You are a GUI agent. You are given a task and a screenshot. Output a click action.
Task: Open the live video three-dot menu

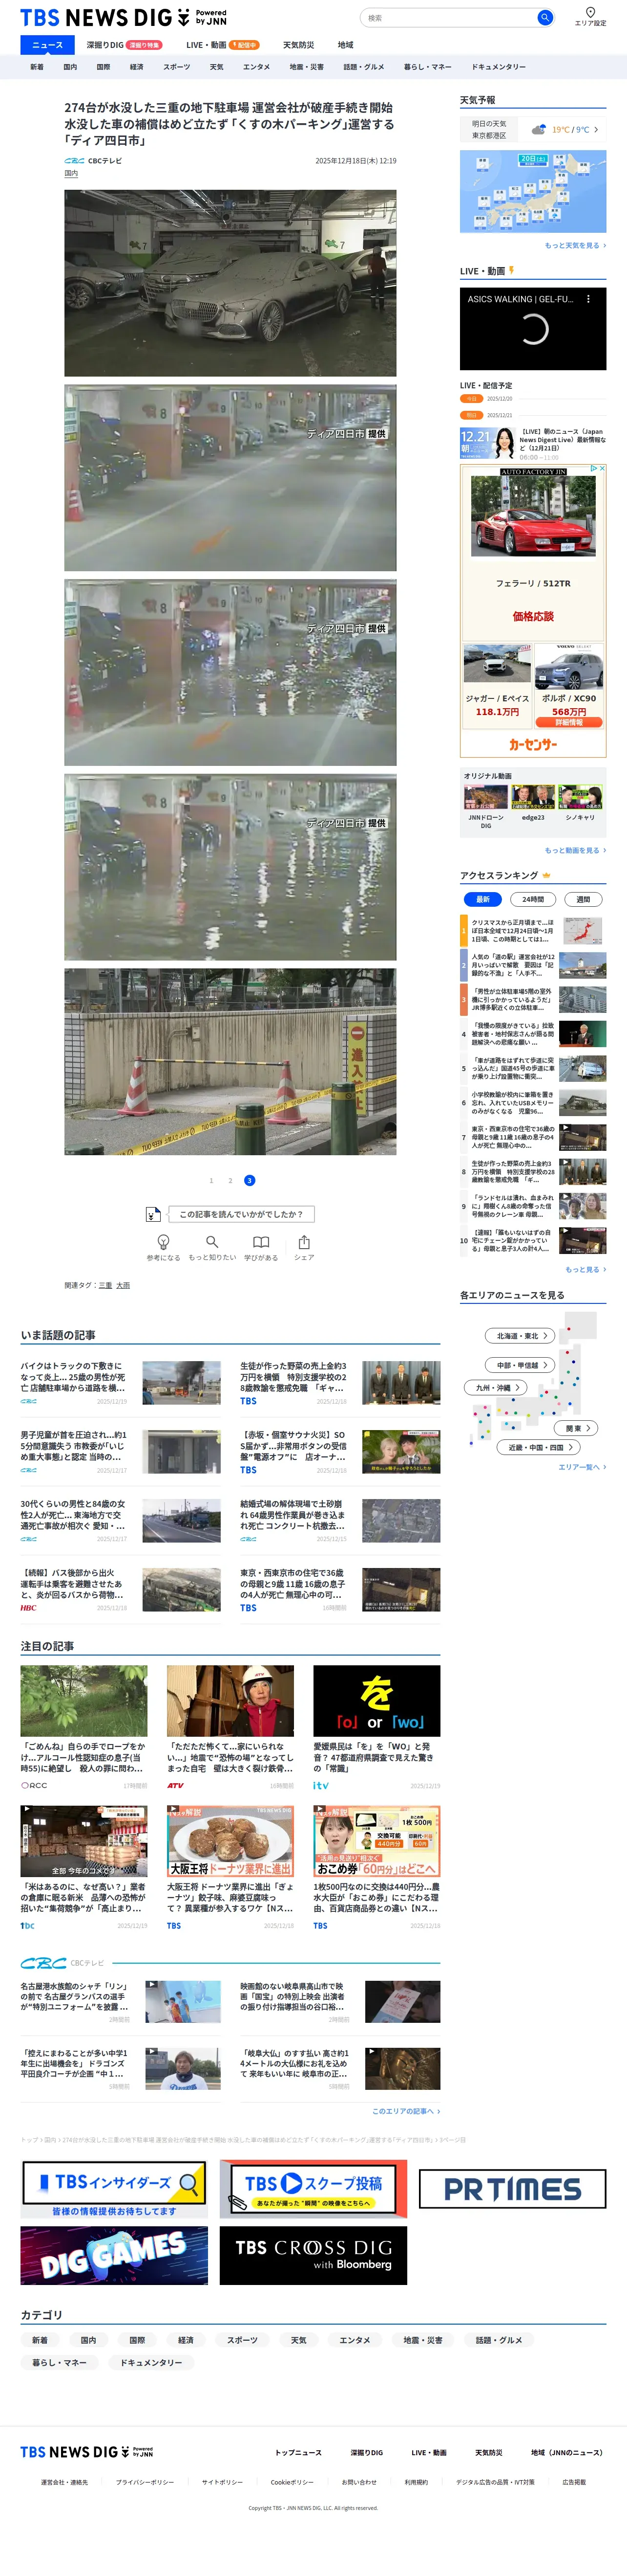tap(588, 299)
